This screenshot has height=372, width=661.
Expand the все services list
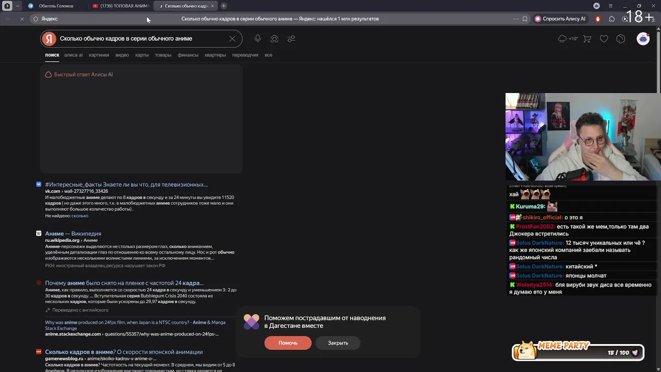(x=269, y=55)
